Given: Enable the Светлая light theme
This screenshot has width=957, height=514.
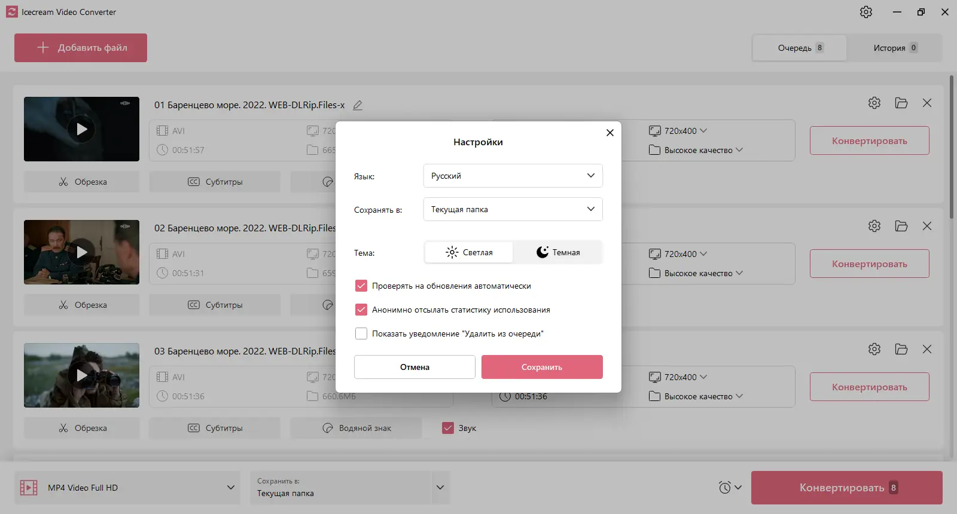Looking at the screenshot, I should [469, 252].
